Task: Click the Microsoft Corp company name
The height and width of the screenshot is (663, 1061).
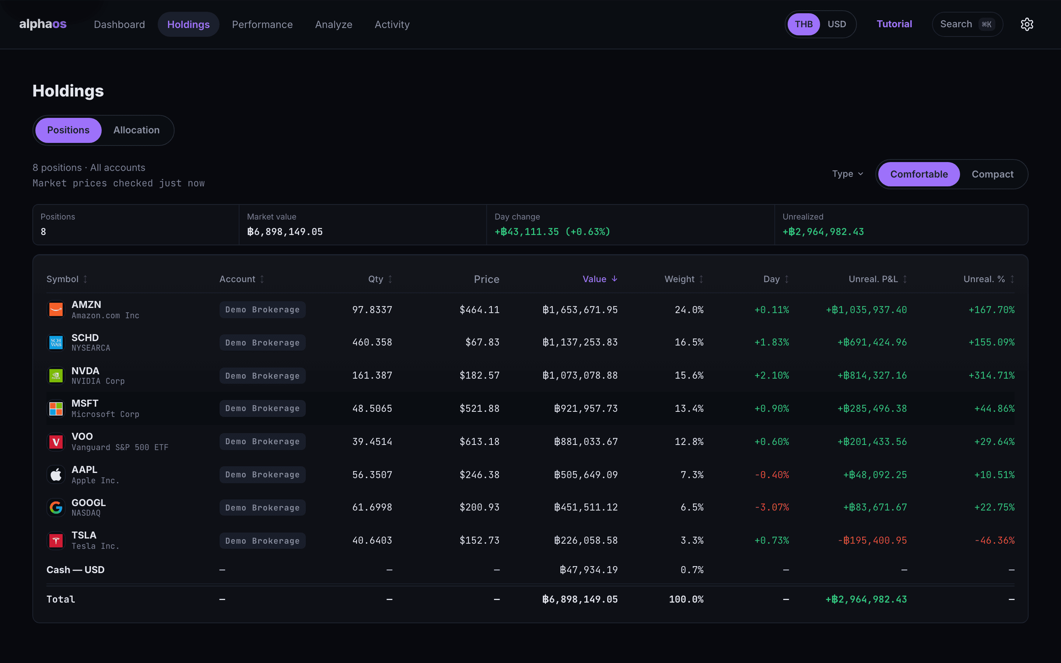Action: tap(105, 414)
